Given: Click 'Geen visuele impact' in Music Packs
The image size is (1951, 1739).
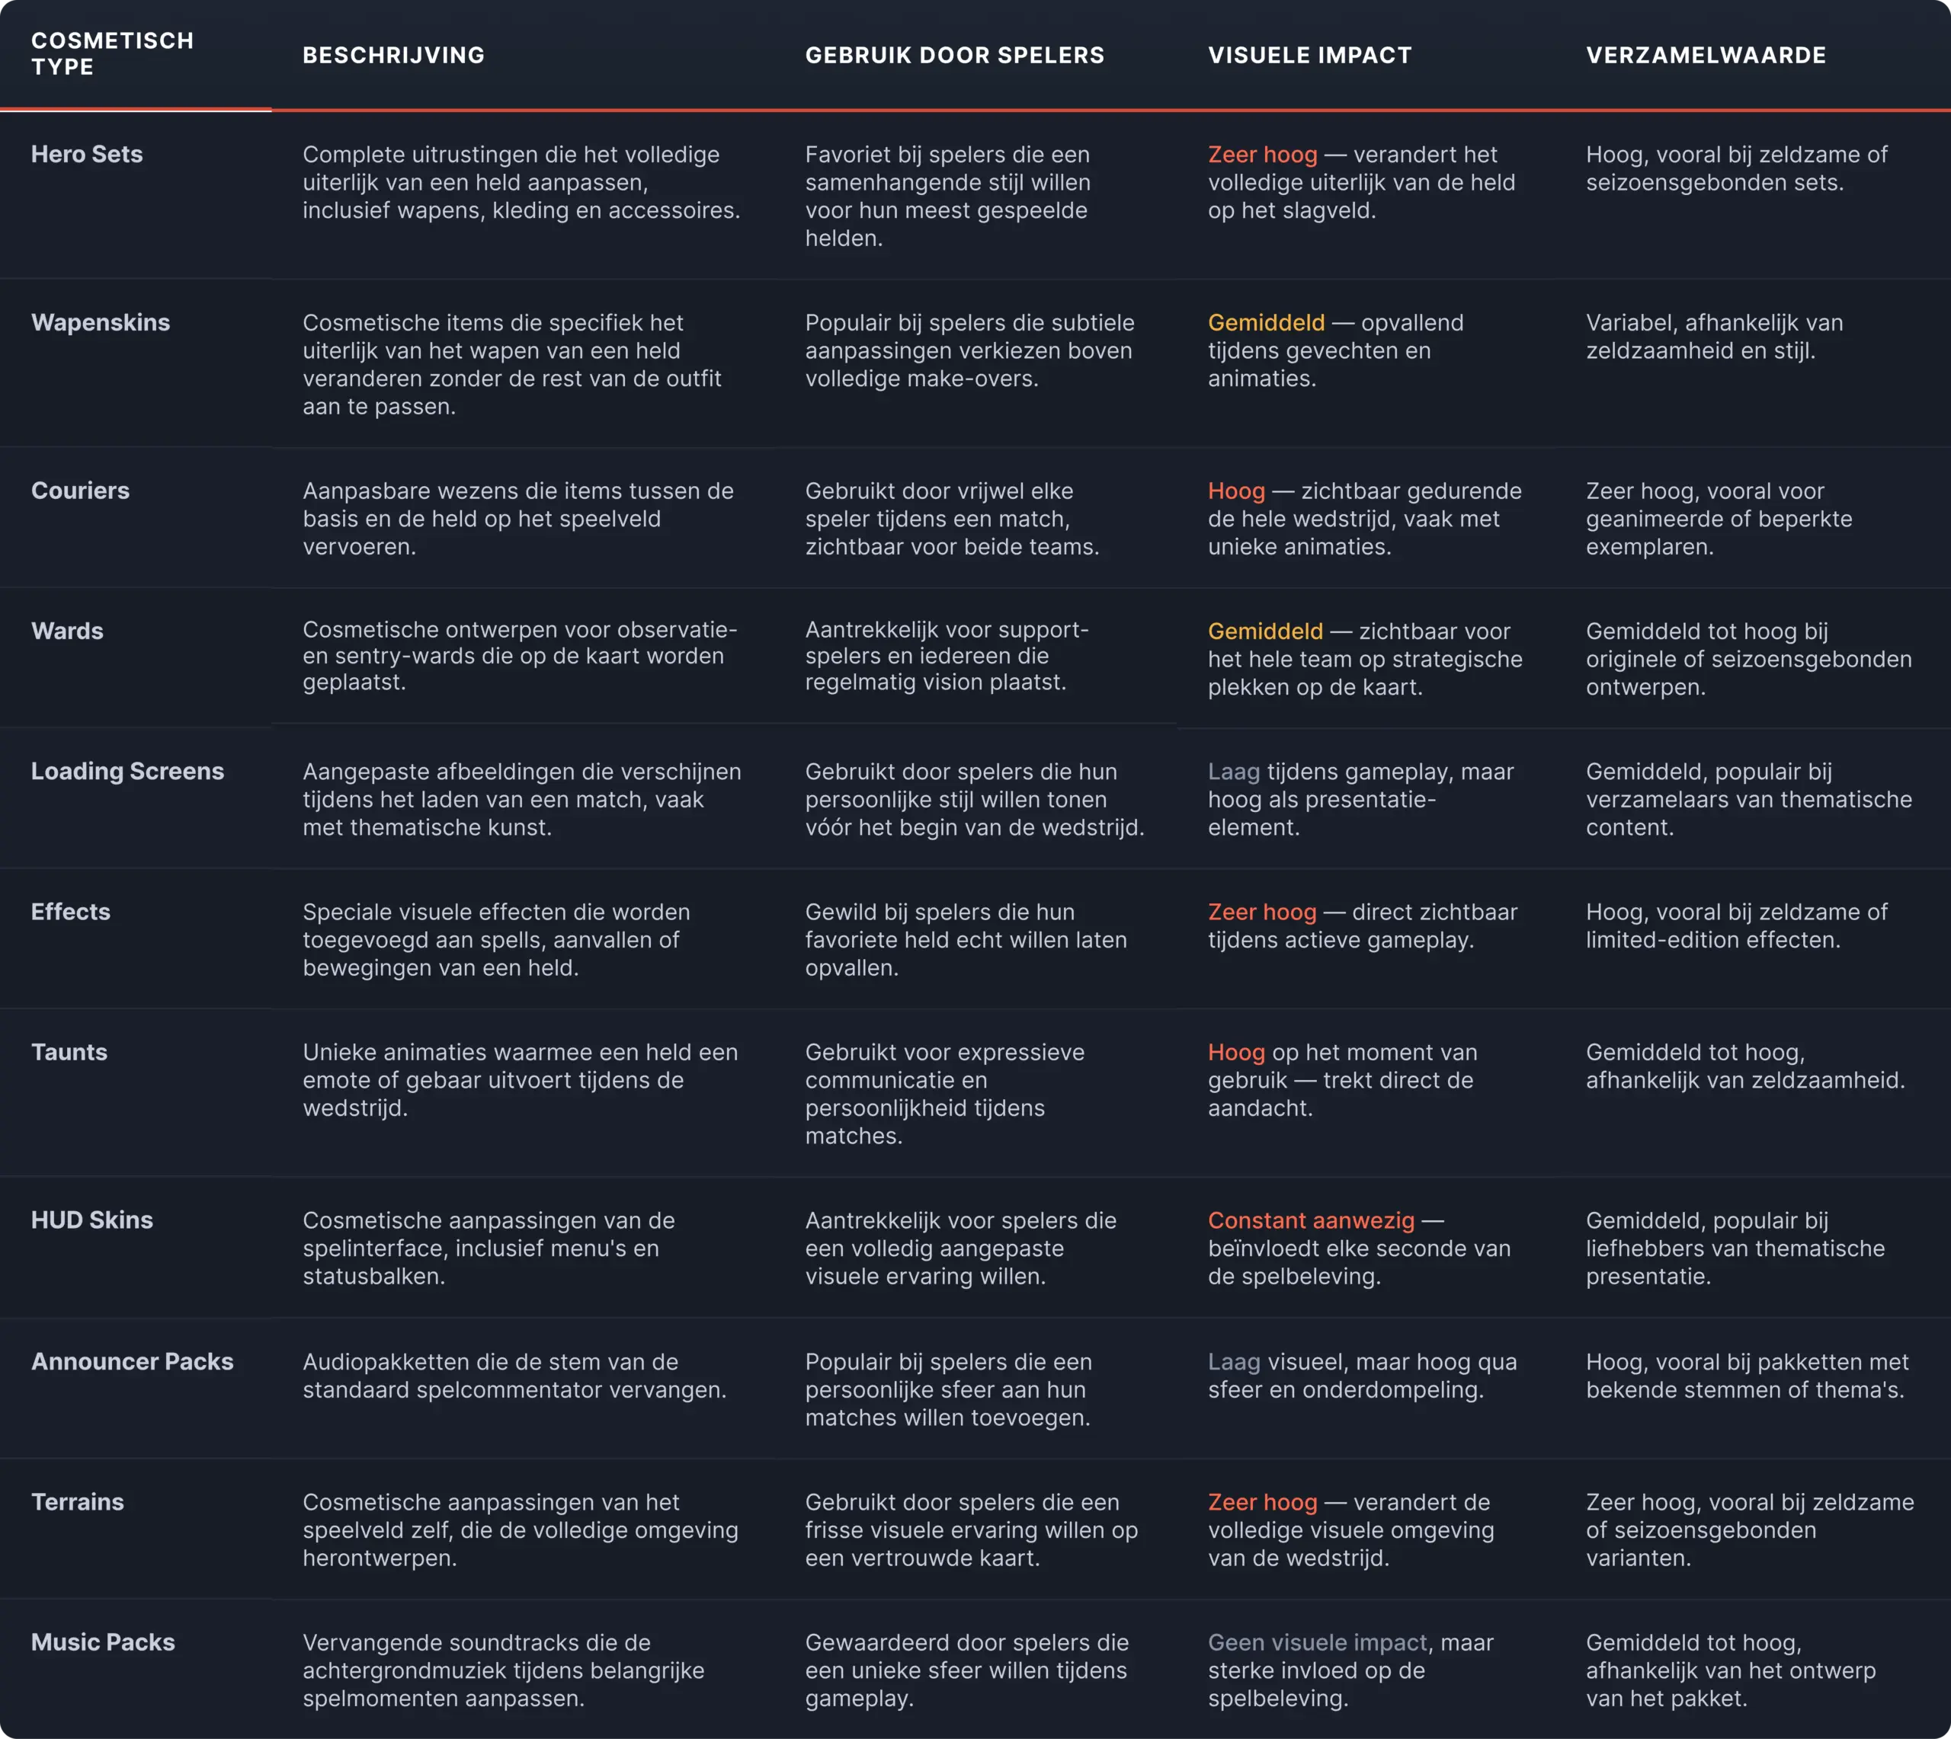Looking at the screenshot, I should 1317,1642.
